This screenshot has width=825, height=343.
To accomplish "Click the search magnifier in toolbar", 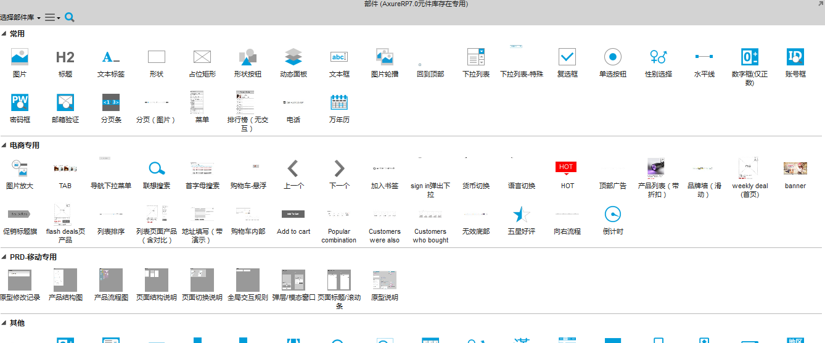I will pos(70,17).
